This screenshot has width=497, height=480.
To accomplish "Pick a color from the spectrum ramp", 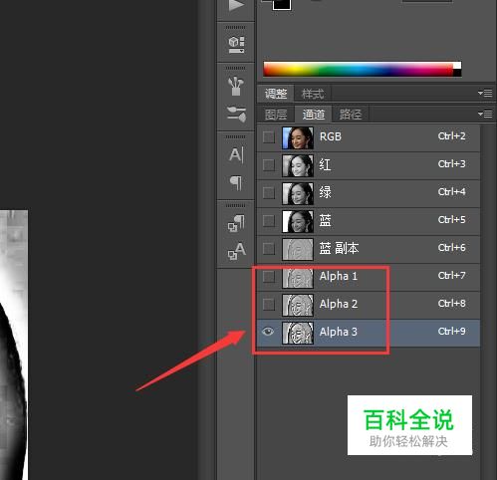I will [359, 69].
